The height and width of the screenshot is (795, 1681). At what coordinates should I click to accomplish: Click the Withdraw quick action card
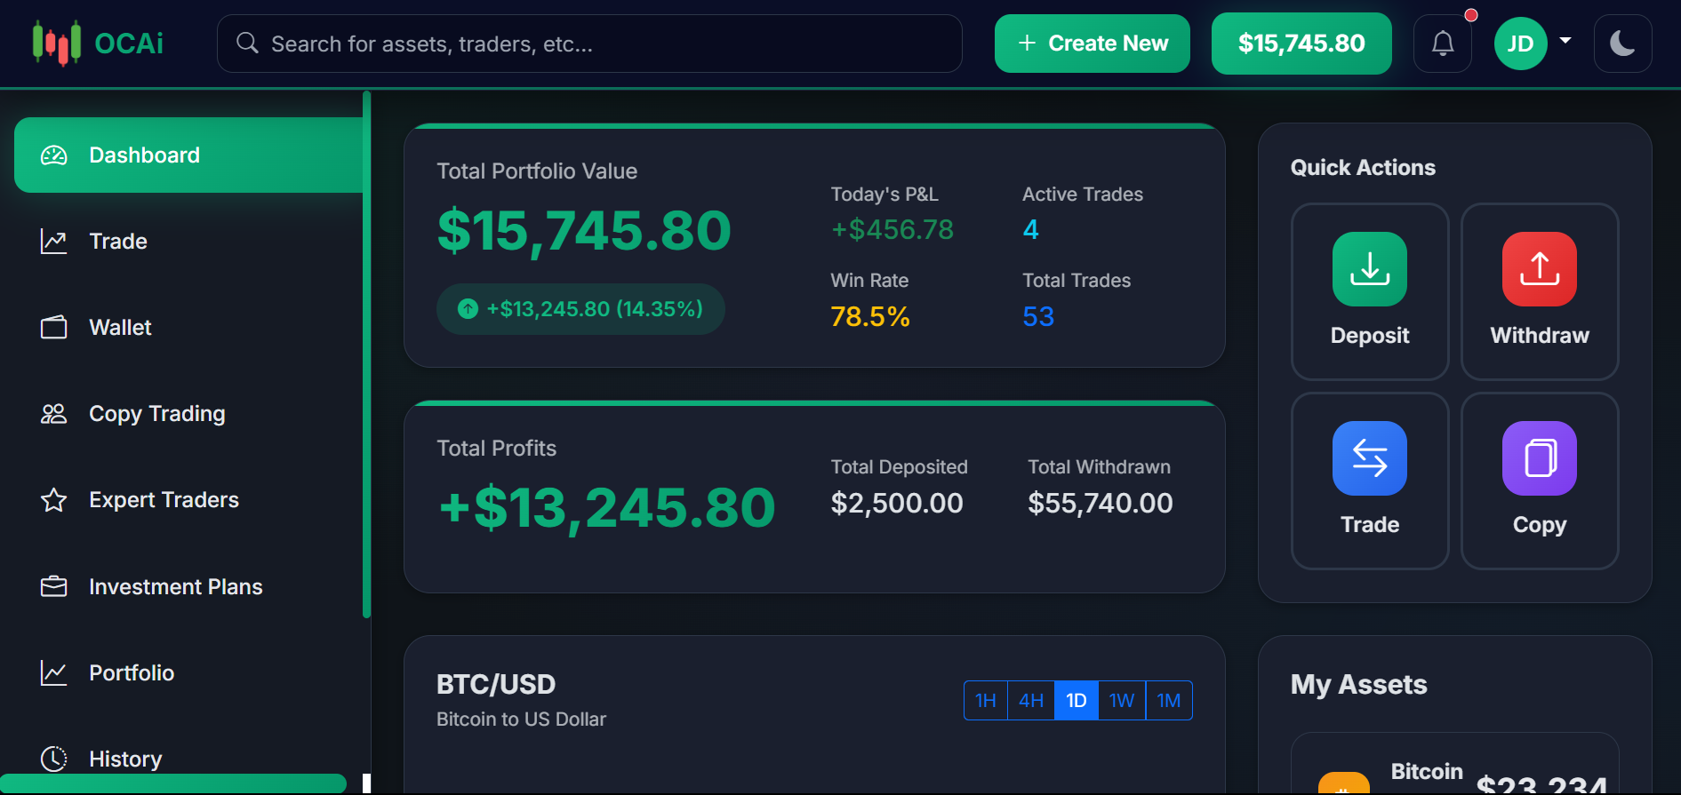[x=1539, y=291]
